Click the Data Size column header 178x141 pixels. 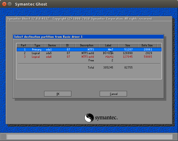[x=147, y=46]
